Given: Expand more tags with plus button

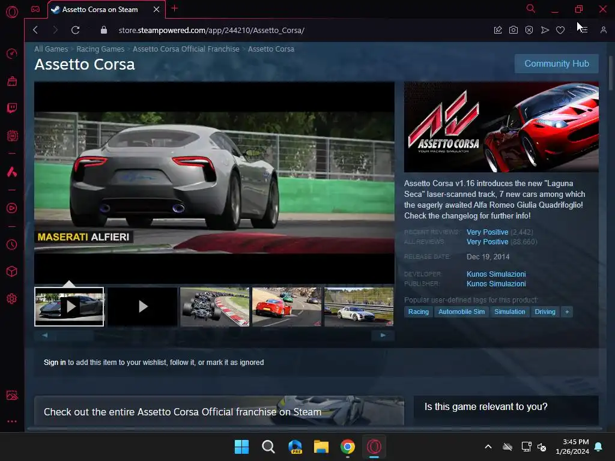Looking at the screenshot, I should tap(567, 312).
